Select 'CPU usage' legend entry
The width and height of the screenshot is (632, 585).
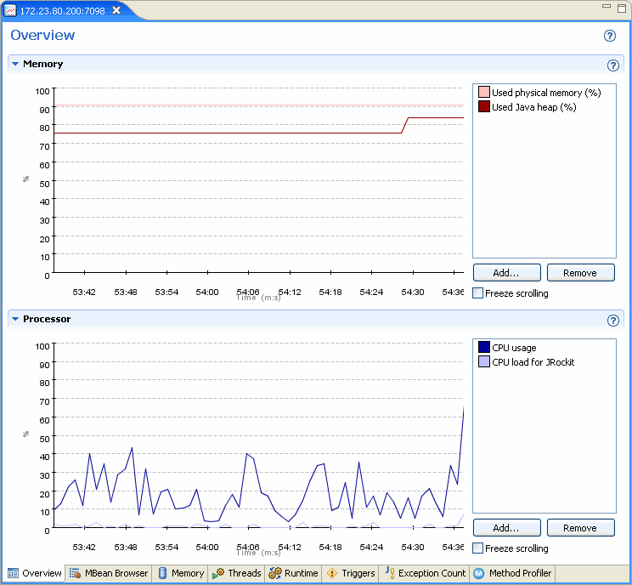pyautogui.click(x=514, y=348)
